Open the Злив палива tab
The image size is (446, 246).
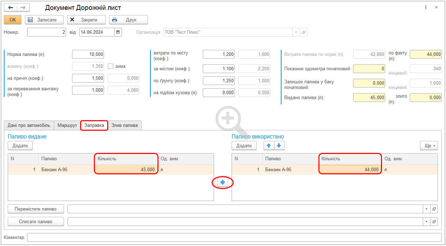(124, 125)
